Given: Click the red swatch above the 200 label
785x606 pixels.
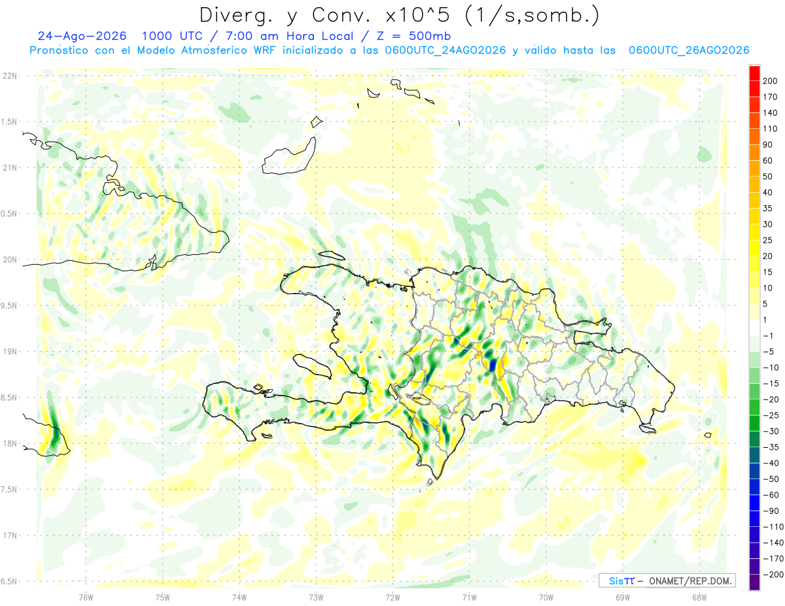Looking at the screenshot, I should click(x=754, y=73).
